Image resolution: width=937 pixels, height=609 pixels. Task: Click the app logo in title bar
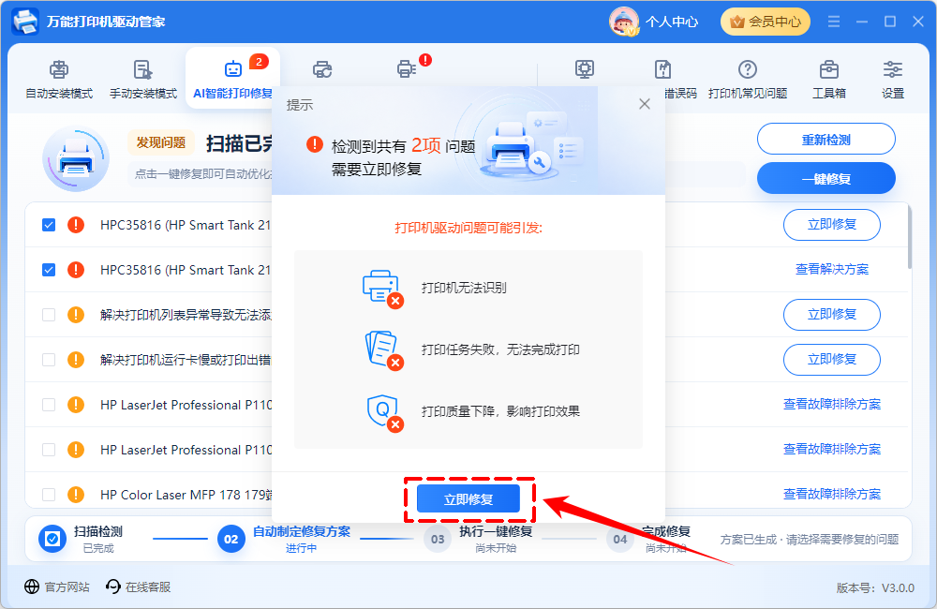25,22
